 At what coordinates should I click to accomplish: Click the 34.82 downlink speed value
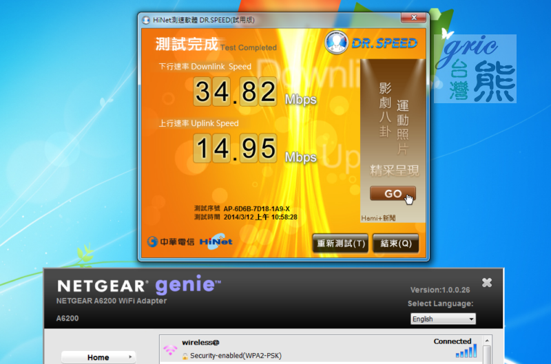pyautogui.click(x=235, y=92)
